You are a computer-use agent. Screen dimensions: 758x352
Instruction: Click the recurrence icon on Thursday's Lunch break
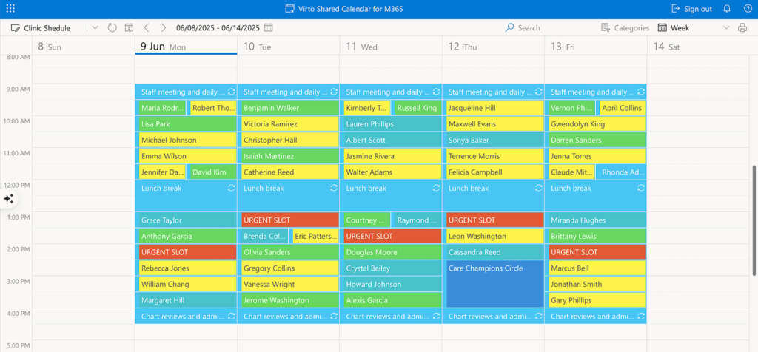[539, 188]
